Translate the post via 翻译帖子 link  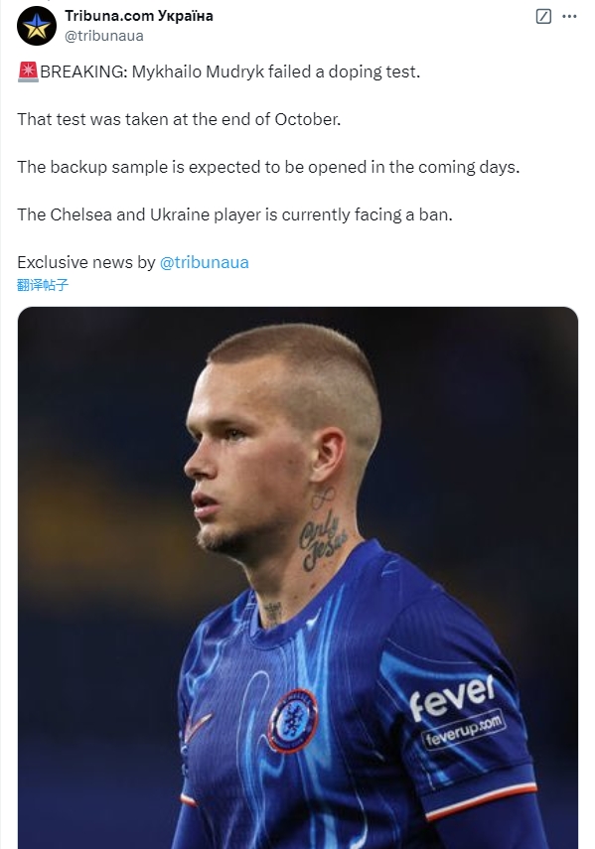tap(43, 285)
